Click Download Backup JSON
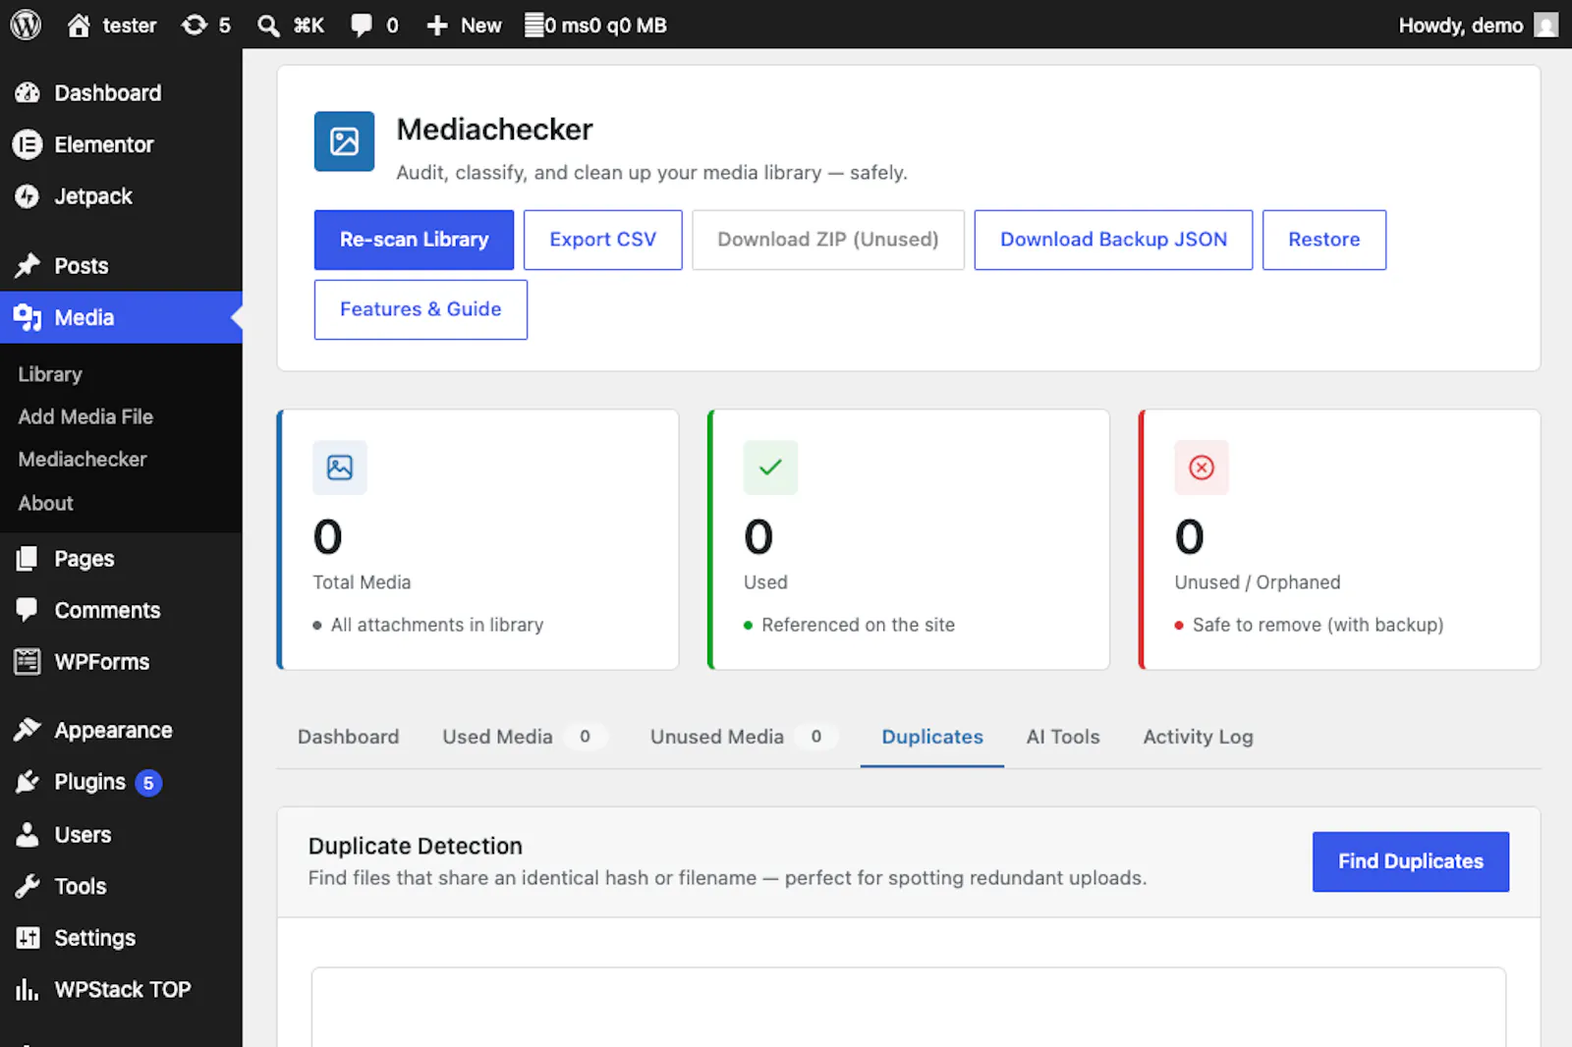 (1113, 240)
